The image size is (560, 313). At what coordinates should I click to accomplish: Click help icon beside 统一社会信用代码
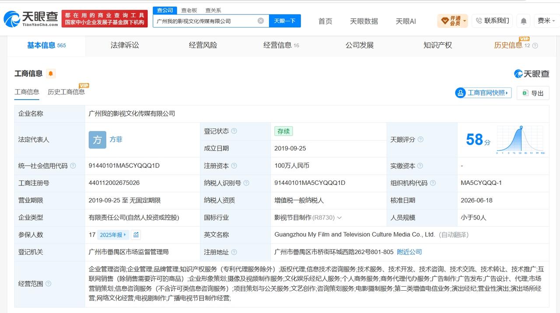tap(73, 166)
